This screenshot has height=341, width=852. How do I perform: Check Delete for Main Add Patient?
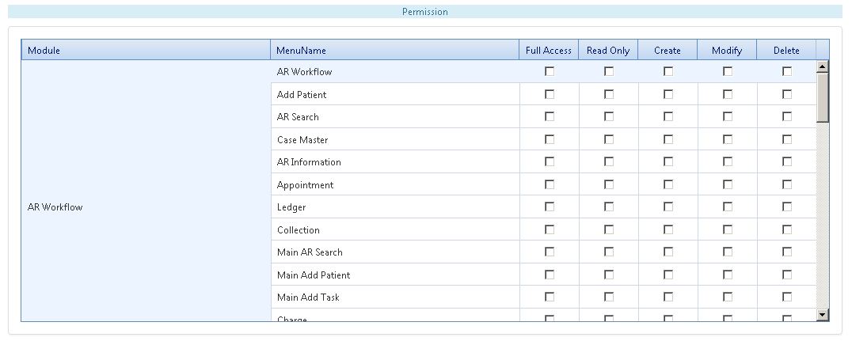coord(786,275)
